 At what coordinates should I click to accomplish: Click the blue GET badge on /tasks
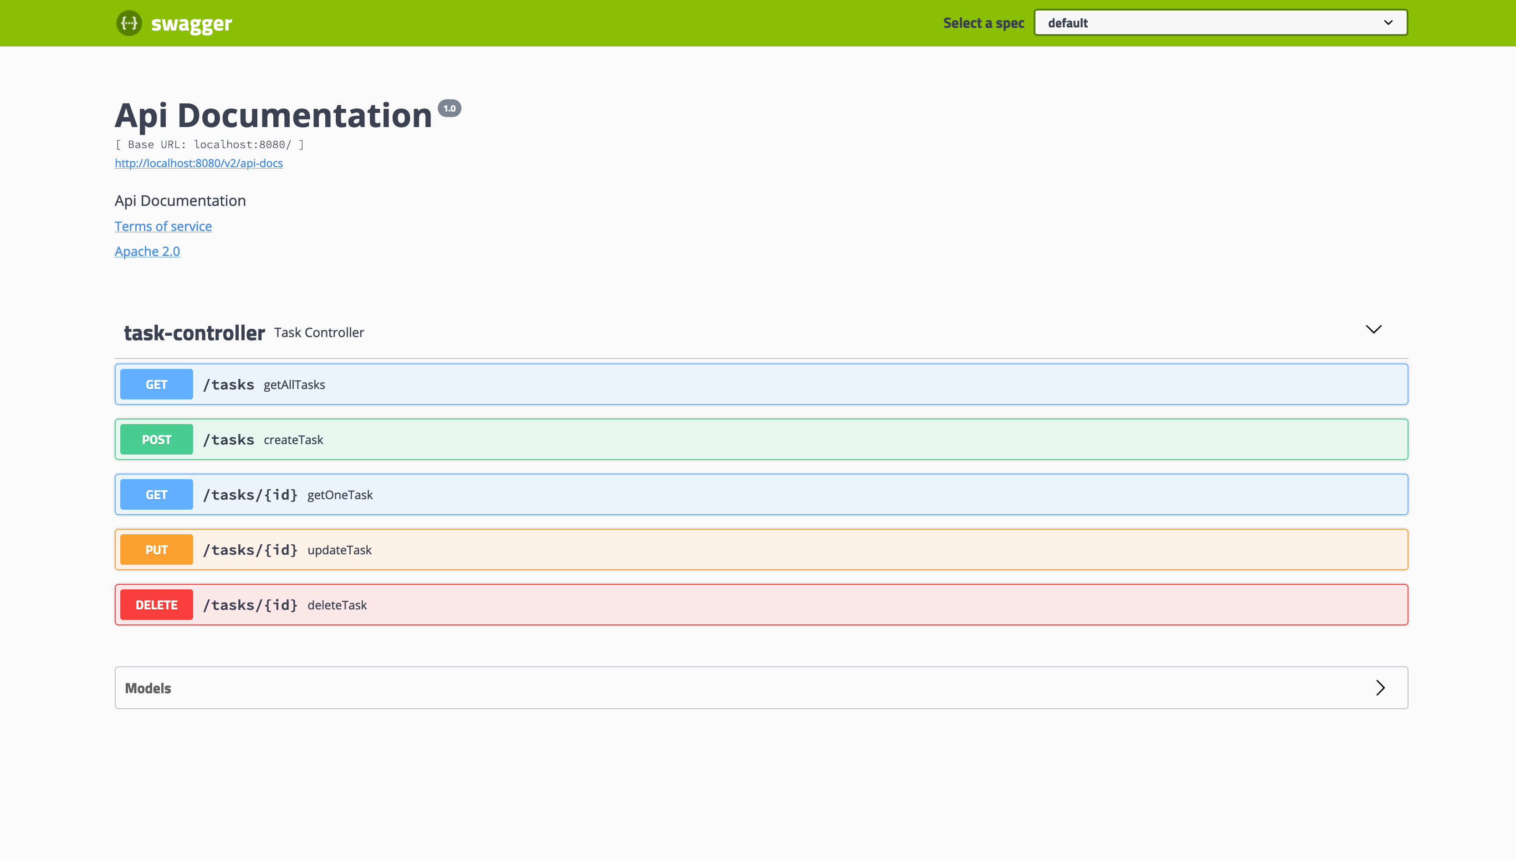[x=156, y=383]
